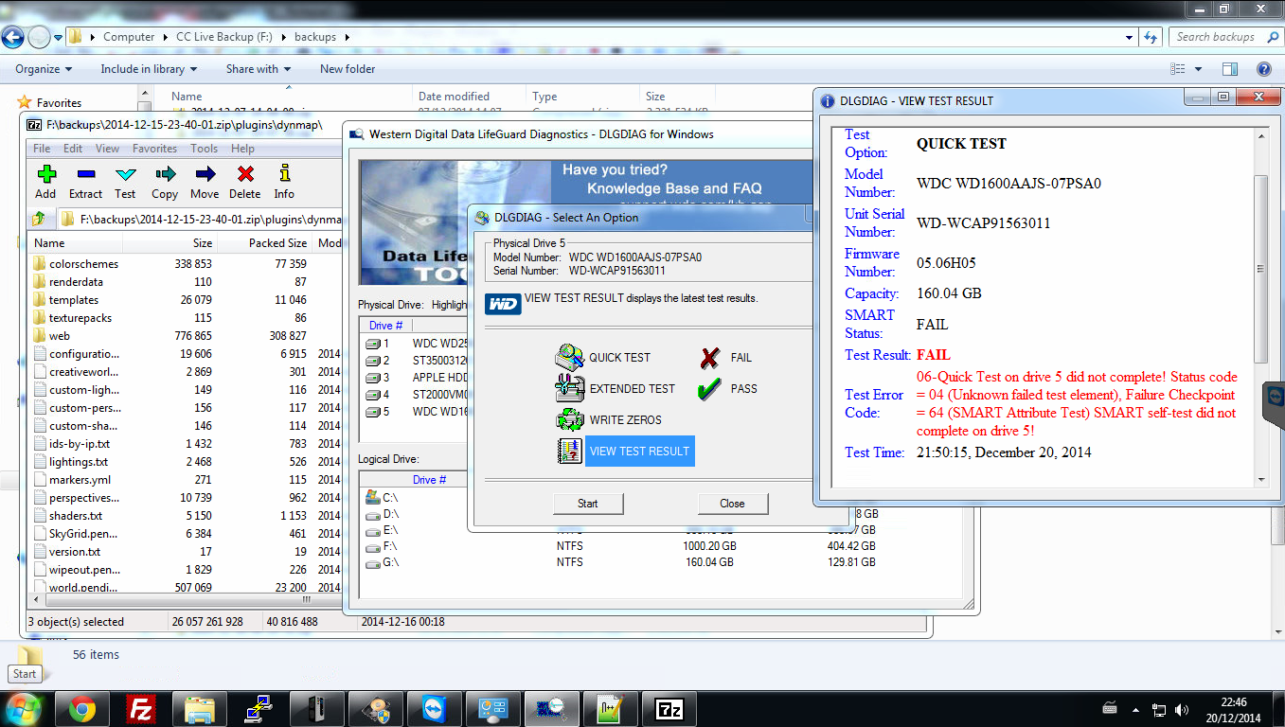Open the change view dropdown arrow in Explorer
Image resolution: width=1285 pixels, height=727 pixels.
tap(1198, 69)
